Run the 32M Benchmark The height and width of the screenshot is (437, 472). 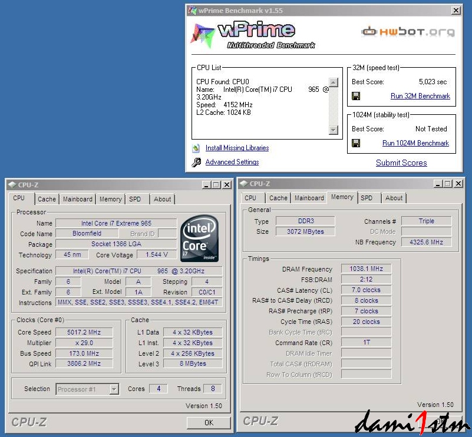[x=420, y=96]
